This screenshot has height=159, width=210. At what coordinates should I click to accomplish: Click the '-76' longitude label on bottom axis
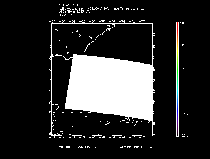coord(112,137)
